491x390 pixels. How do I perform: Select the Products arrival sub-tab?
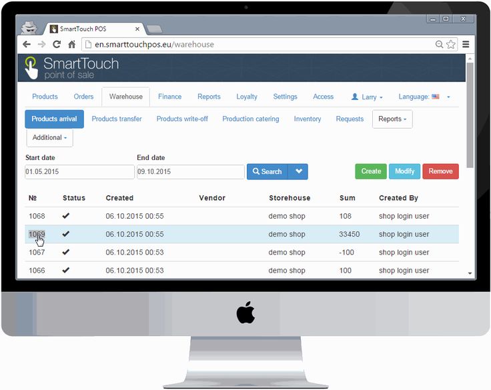pos(54,119)
